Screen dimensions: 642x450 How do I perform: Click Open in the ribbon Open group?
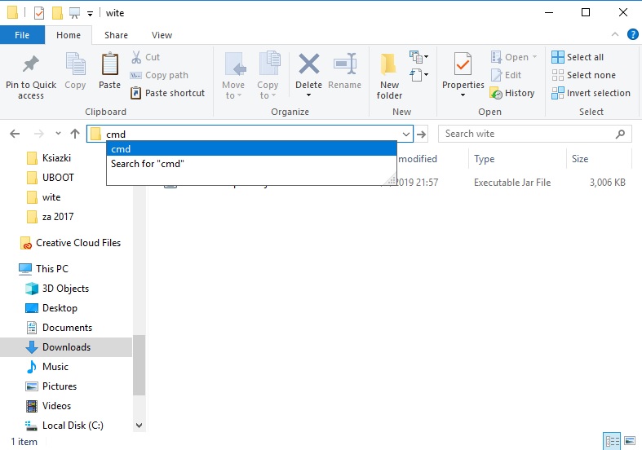513,57
